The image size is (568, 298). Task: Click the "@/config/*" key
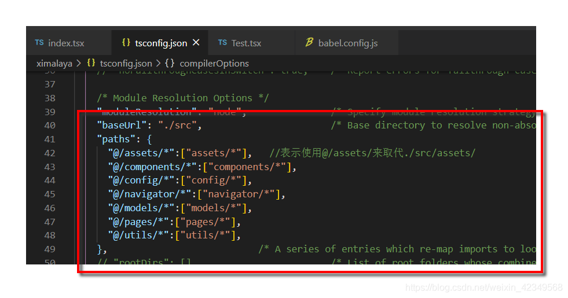point(141,181)
